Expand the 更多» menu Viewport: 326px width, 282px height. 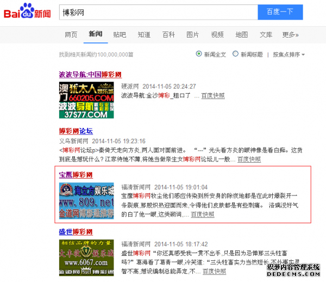click(291, 35)
